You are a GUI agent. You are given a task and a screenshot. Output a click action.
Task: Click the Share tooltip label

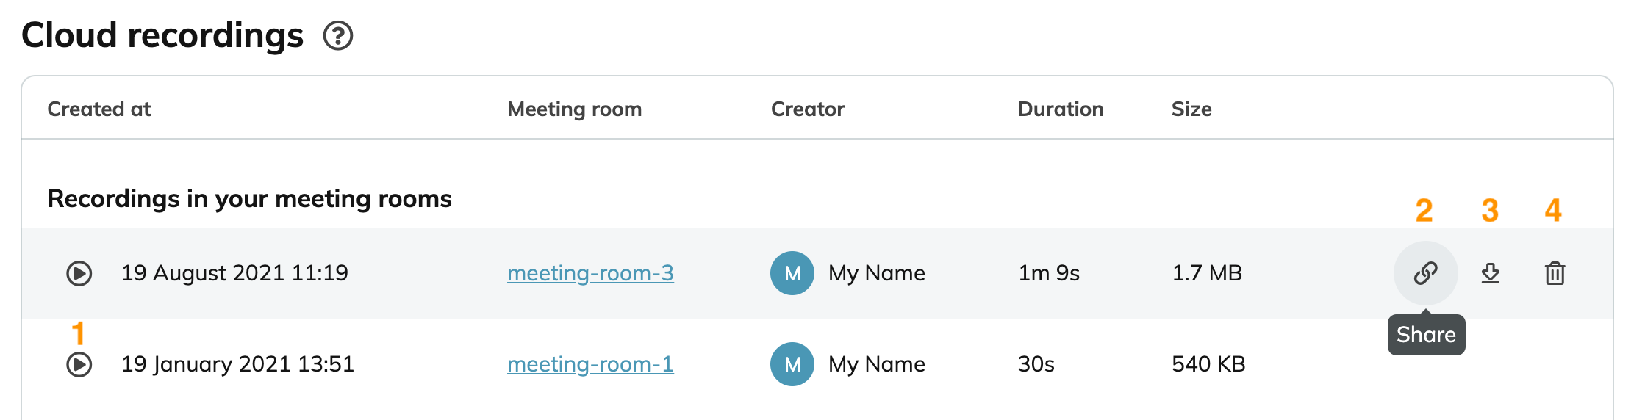[1426, 335]
